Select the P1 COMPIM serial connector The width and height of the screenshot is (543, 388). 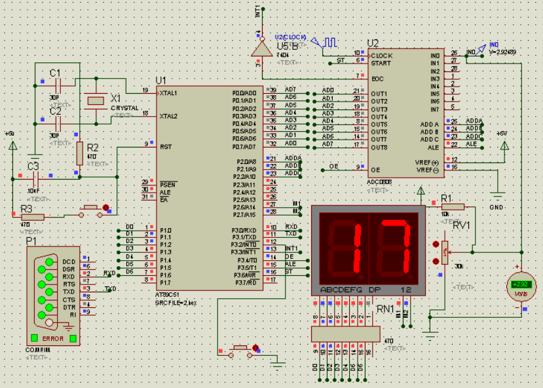(53, 296)
